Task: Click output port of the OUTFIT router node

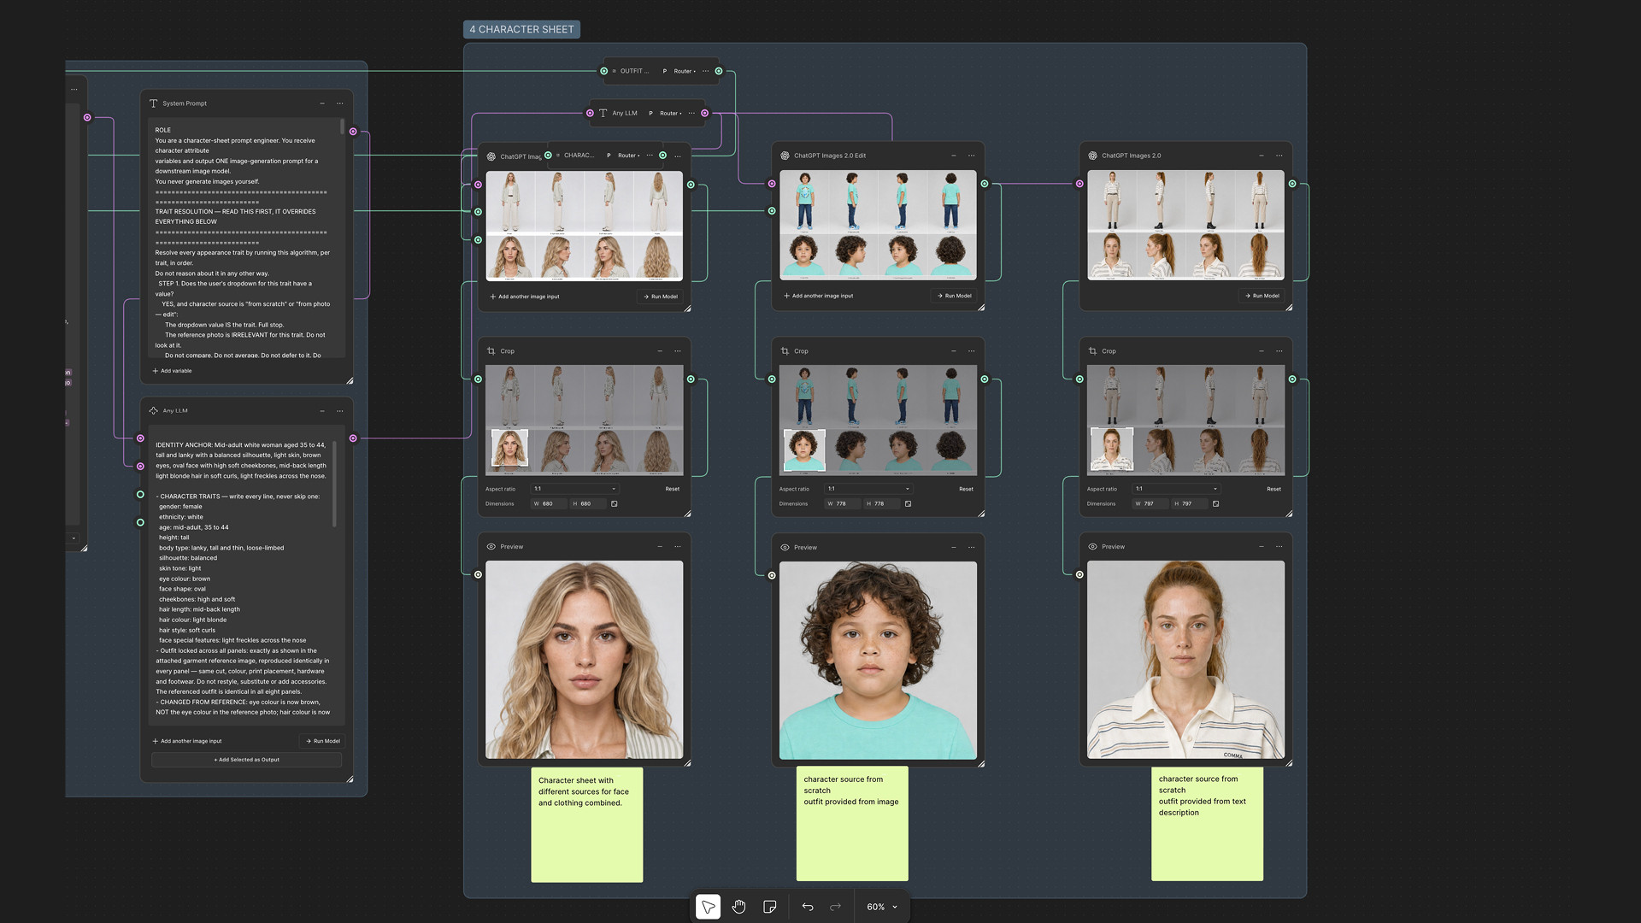Action: tap(719, 71)
